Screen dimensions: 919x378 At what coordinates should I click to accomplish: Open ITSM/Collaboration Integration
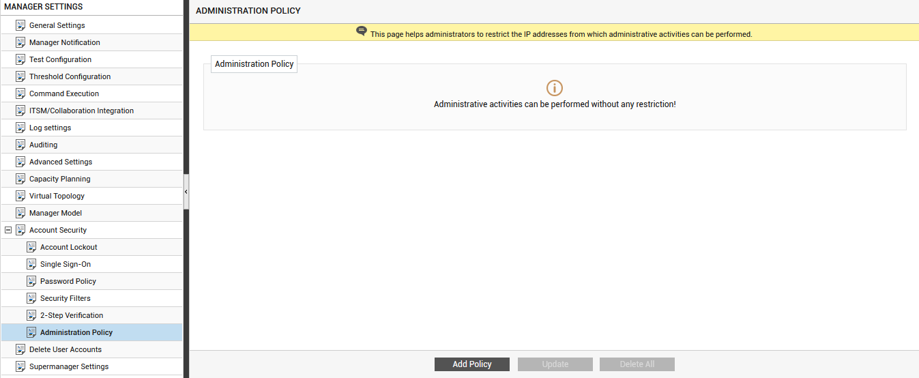coord(81,111)
